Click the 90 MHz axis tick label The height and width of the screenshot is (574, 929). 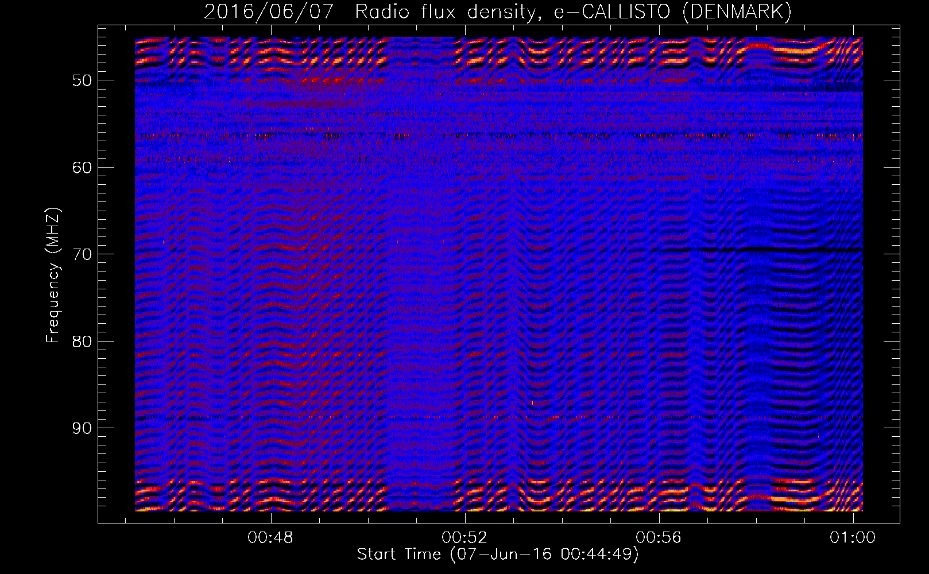[x=82, y=429]
